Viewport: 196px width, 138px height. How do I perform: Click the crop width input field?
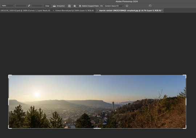[x=21, y=6]
